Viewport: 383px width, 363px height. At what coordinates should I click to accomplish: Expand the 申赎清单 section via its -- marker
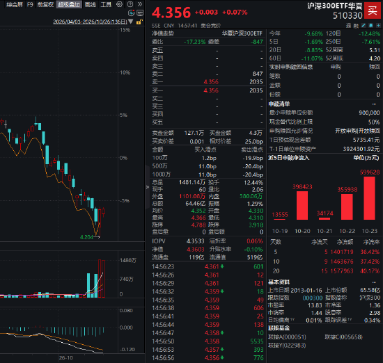pos(374,104)
